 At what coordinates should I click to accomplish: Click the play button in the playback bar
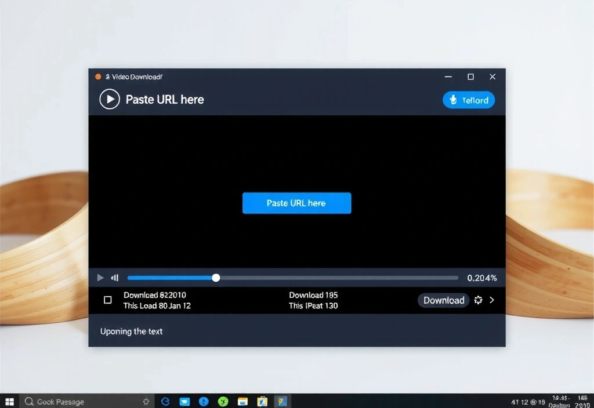(x=100, y=278)
